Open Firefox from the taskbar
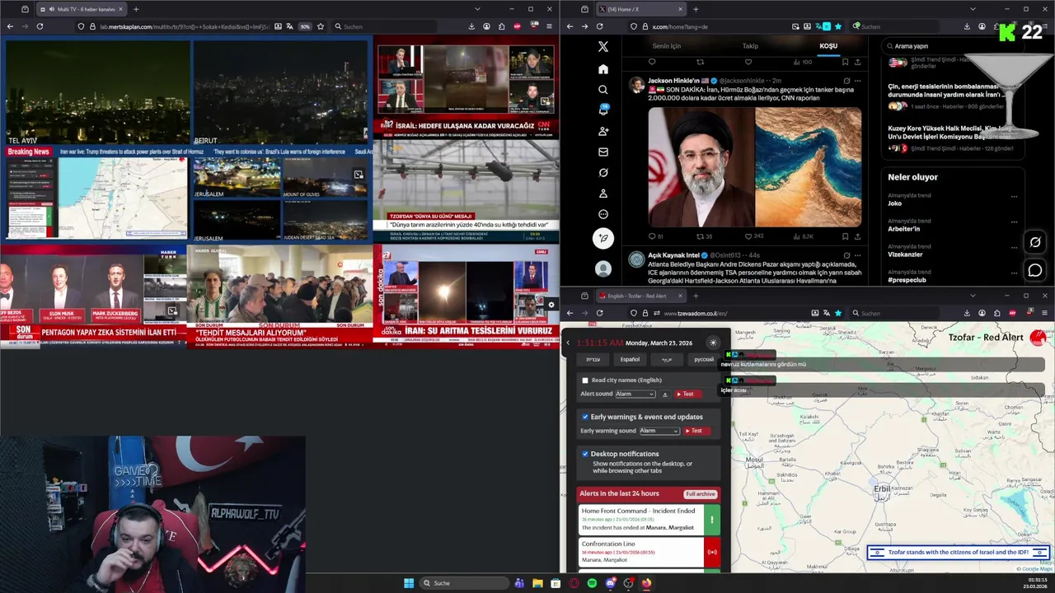Viewport: 1055px width, 593px height. pyautogui.click(x=646, y=583)
